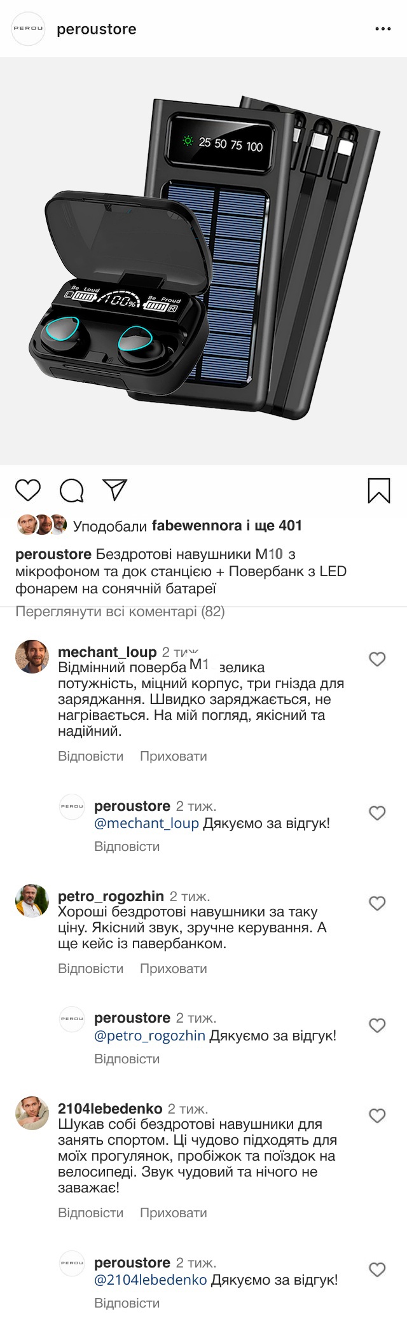Open the @mechant_loup mention link
Screen dimensions: 407x1326
pos(146,824)
